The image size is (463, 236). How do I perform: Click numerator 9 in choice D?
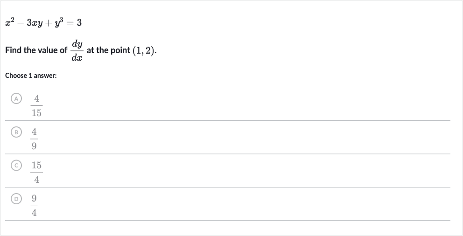(34, 198)
